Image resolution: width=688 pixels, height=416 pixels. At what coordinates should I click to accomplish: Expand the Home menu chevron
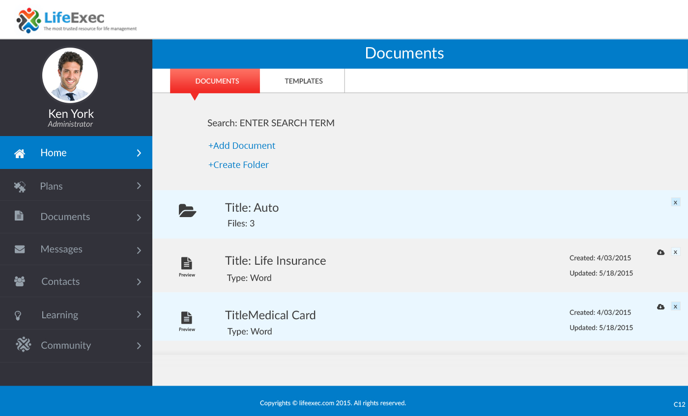click(x=139, y=153)
